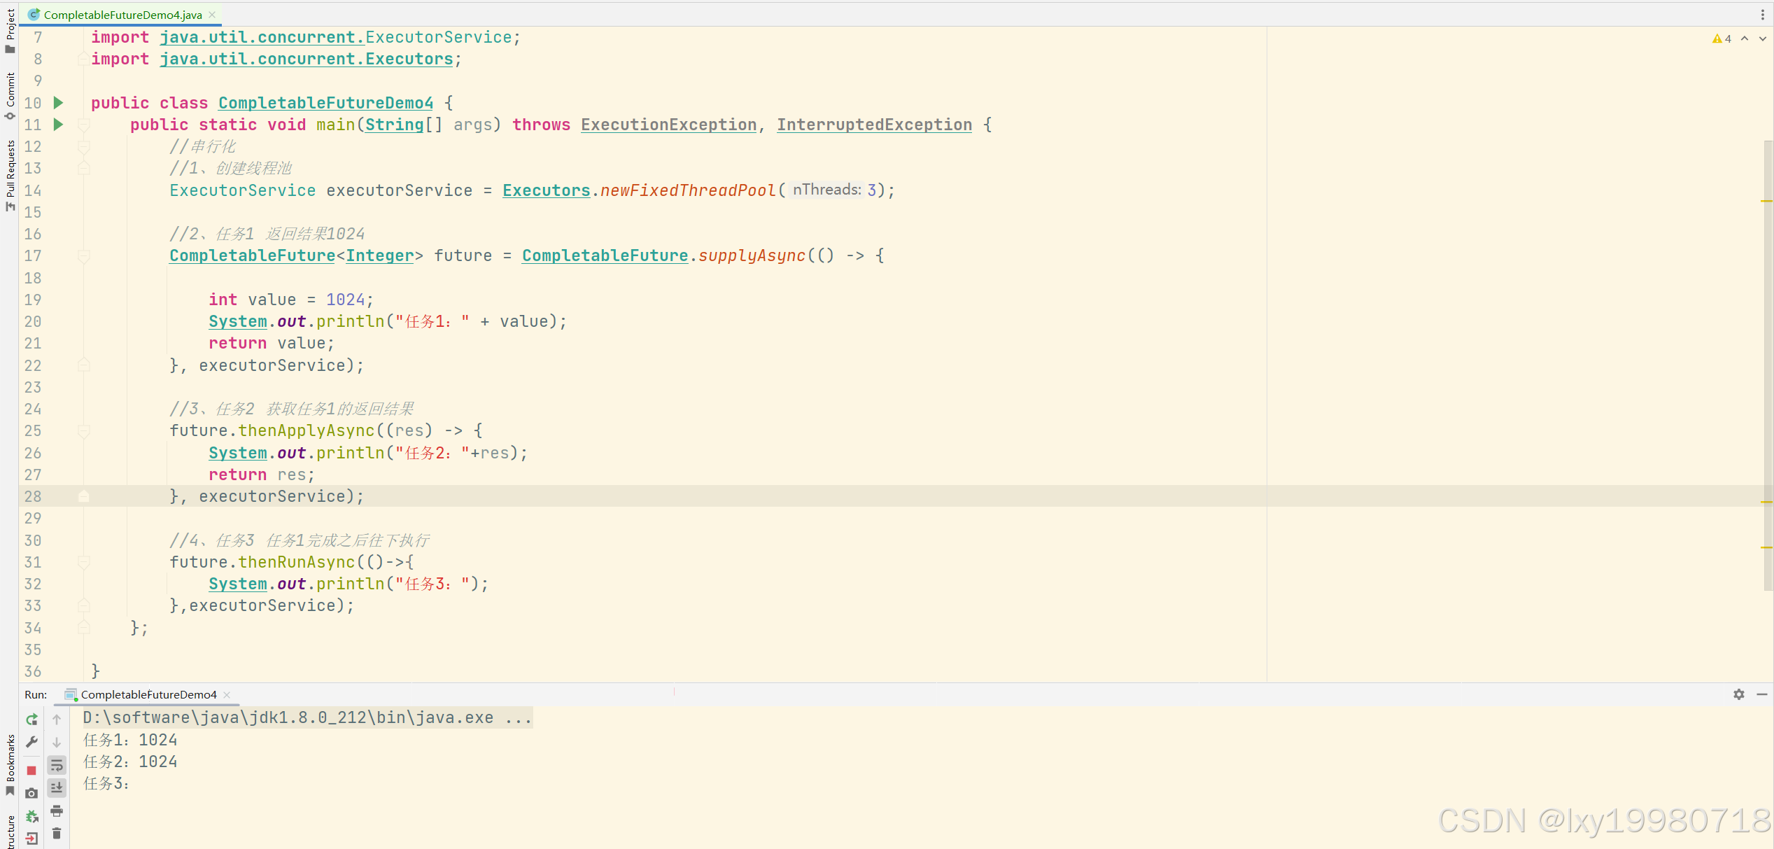
Task: Click the wrench settings icon in Run panel
Action: point(31,742)
